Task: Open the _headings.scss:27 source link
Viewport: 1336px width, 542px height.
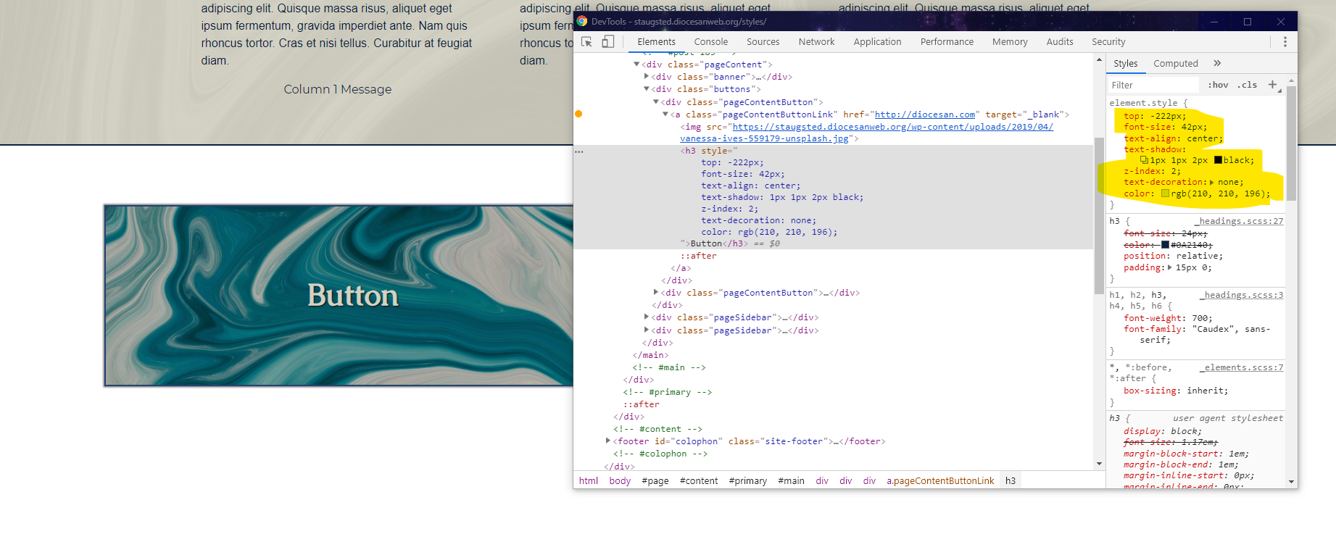Action: tap(1240, 221)
